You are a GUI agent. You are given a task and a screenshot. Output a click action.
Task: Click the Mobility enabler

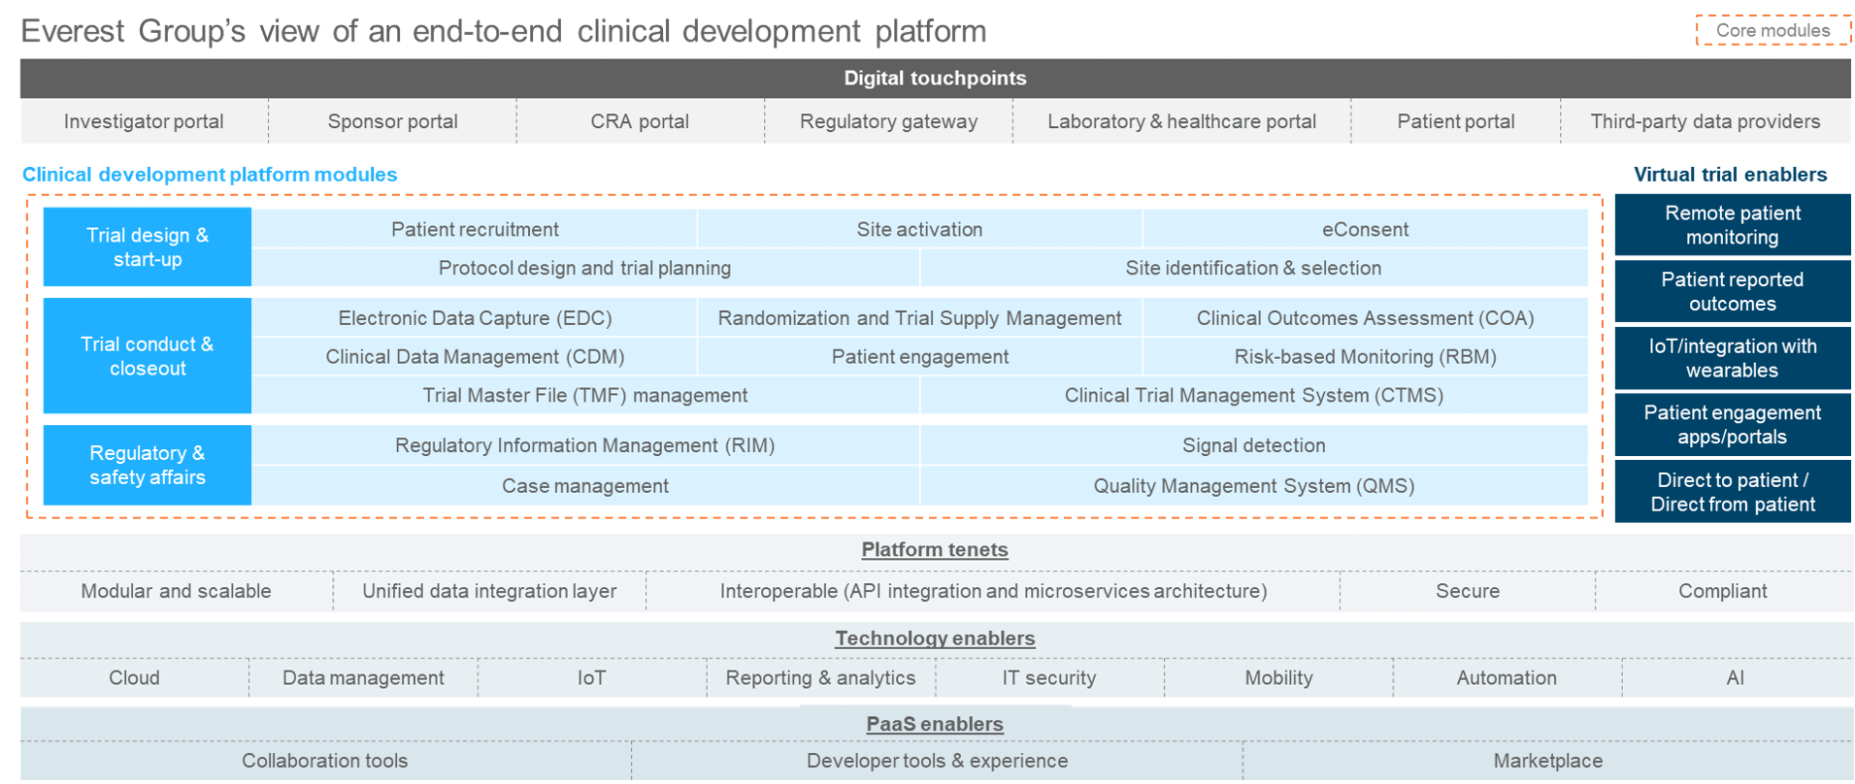(1278, 678)
